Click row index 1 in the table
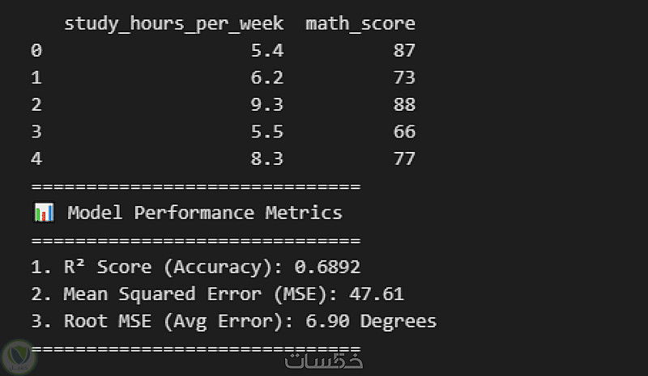The width and height of the screenshot is (648, 376). click(36, 78)
